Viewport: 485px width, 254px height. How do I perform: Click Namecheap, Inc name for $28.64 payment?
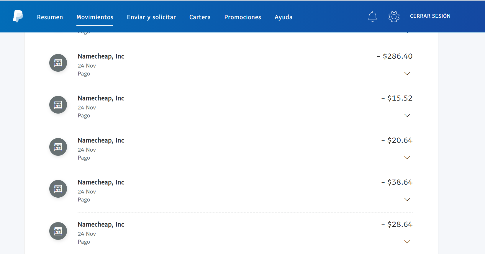point(101,224)
